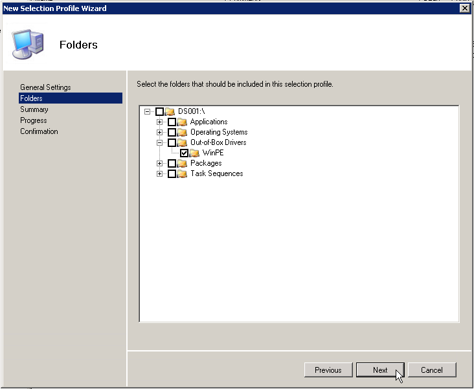The height and width of the screenshot is (389, 474).
Task: Click the Operating Systems folder icon
Action: pos(182,132)
